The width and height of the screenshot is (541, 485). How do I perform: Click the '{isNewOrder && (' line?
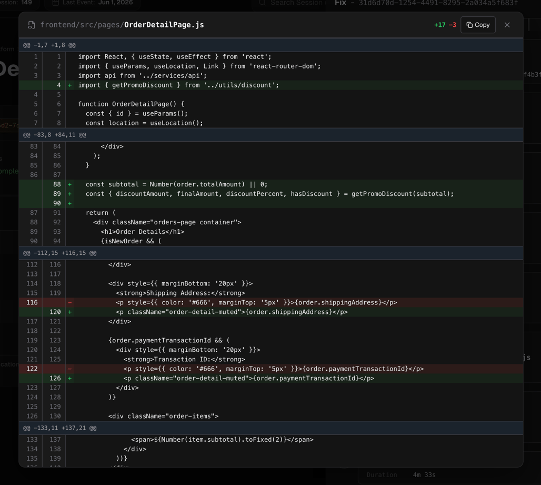pos(271,241)
